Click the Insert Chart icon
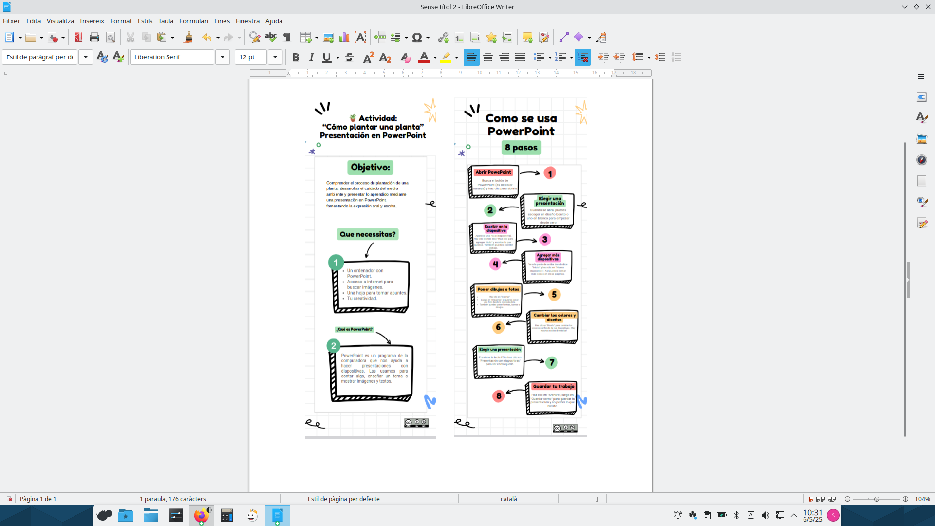Viewport: 935px width, 526px height. pyautogui.click(x=344, y=38)
